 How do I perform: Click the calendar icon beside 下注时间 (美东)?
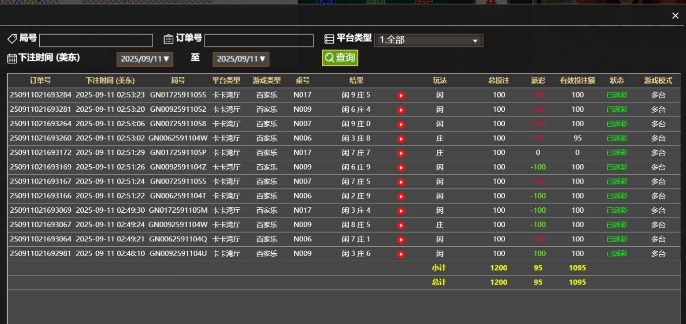click(12, 58)
